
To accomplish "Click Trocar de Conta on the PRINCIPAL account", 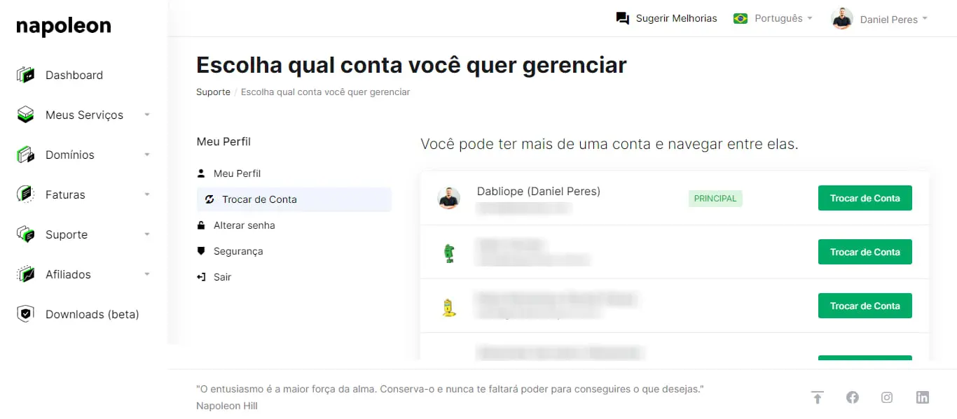I will [x=865, y=198].
